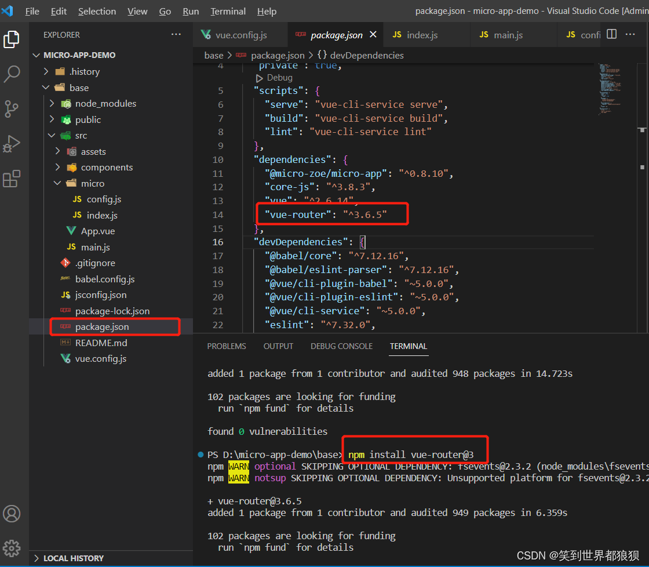
Task: Open main.js in the explorer tree
Action: coord(112,247)
